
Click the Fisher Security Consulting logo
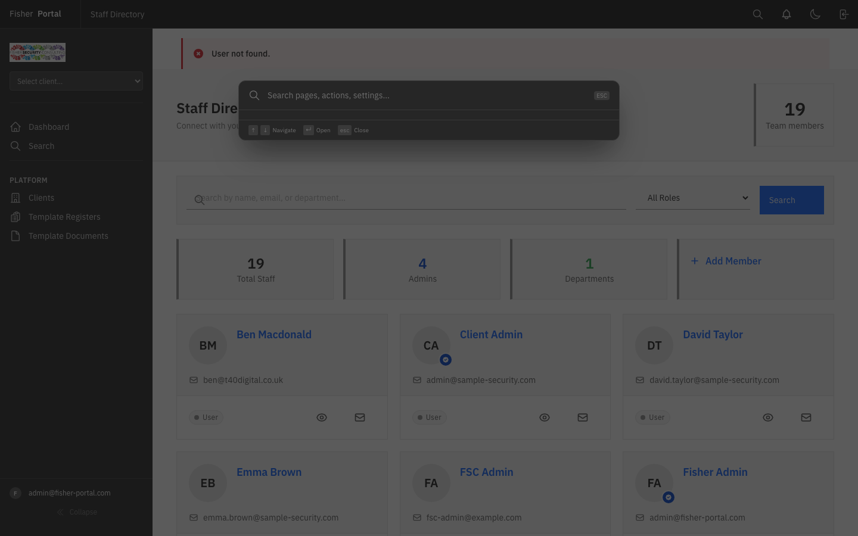[x=38, y=52]
